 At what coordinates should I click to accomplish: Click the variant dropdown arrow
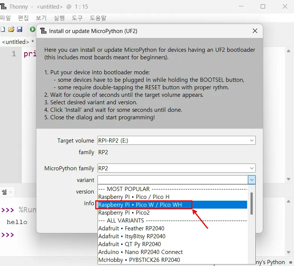point(252,180)
